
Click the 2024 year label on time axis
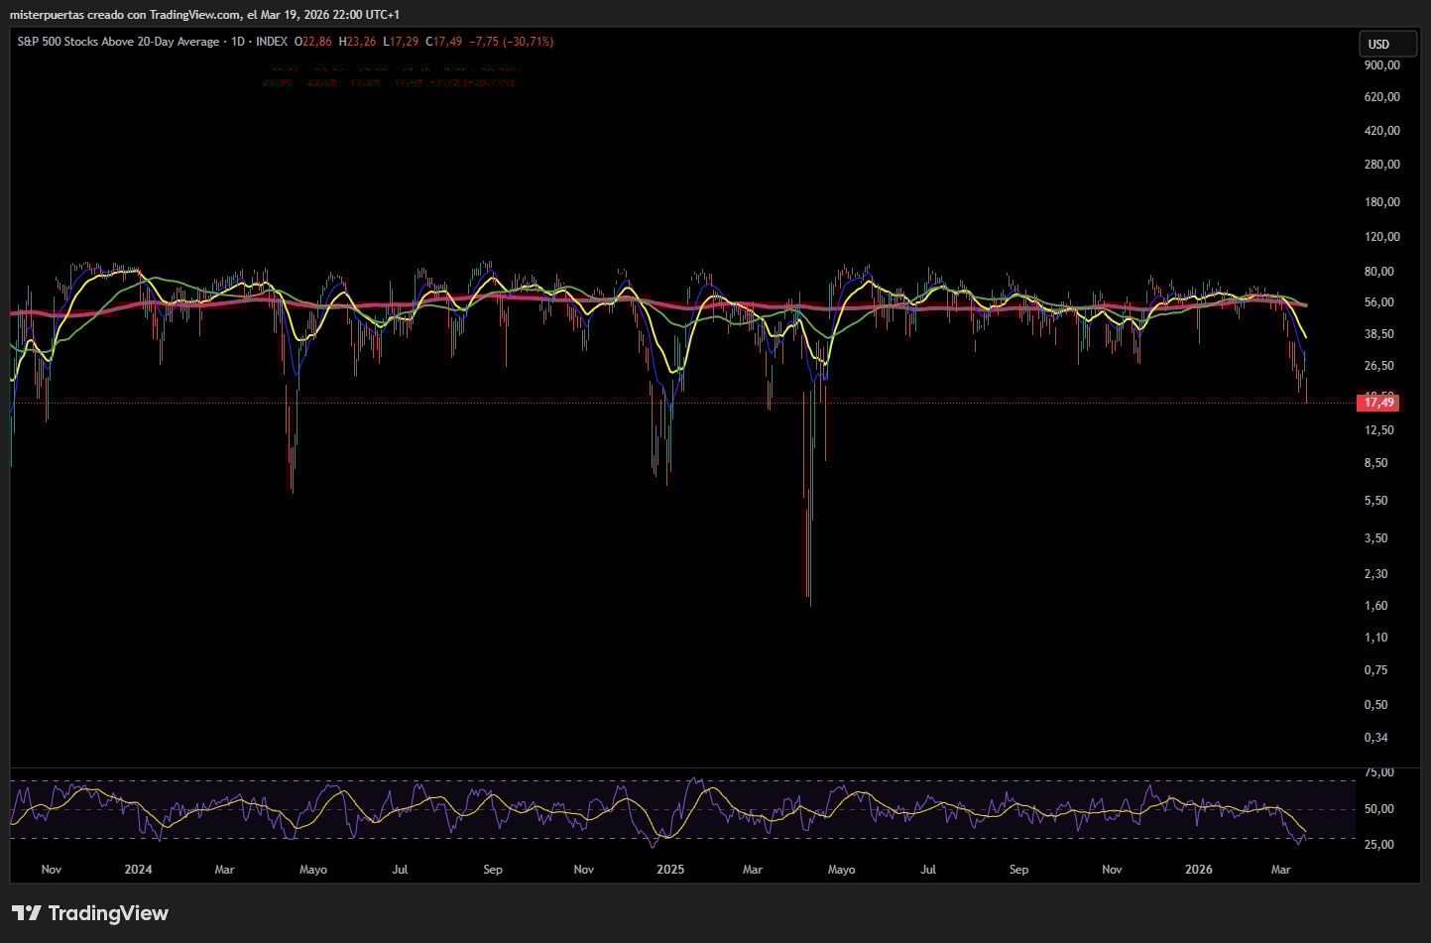click(139, 870)
